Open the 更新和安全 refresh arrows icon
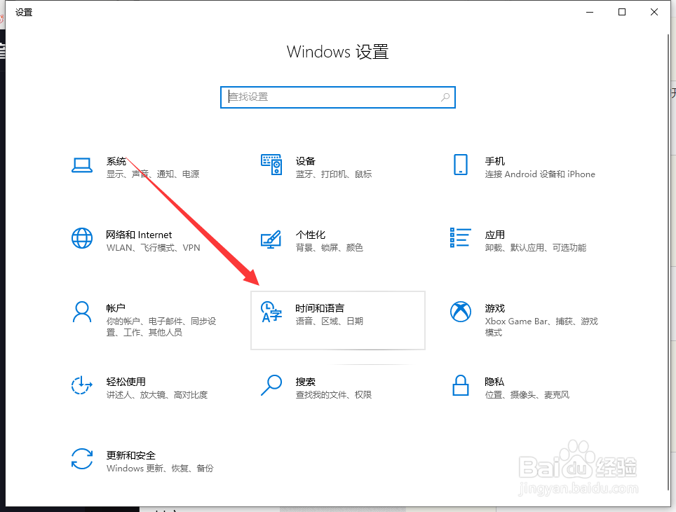 [82, 459]
